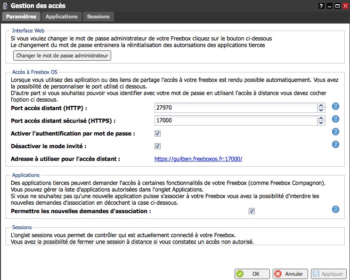This screenshot has height=280, width=350.
Task: Decrease the HTTPS secure port value
Action: pyautogui.click(x=321, y=123)
